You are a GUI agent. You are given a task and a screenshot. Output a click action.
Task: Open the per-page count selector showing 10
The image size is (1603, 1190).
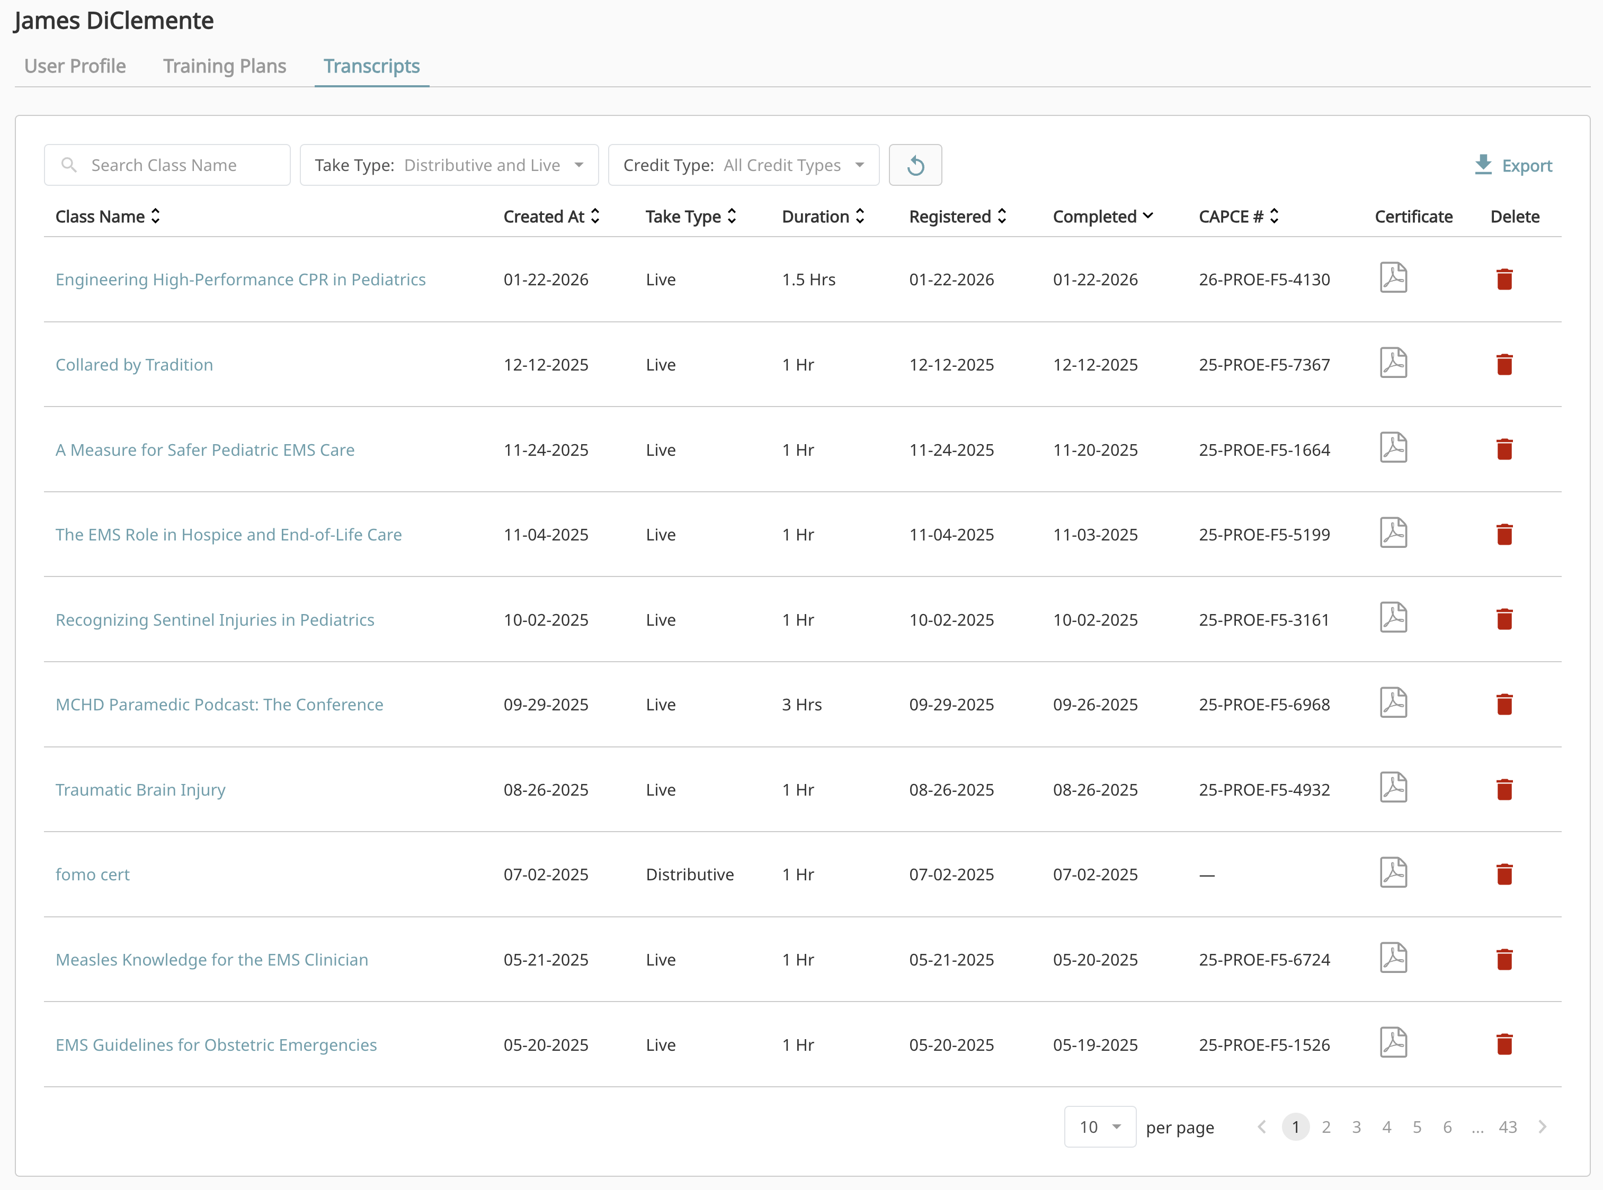click(1099, 1126)
